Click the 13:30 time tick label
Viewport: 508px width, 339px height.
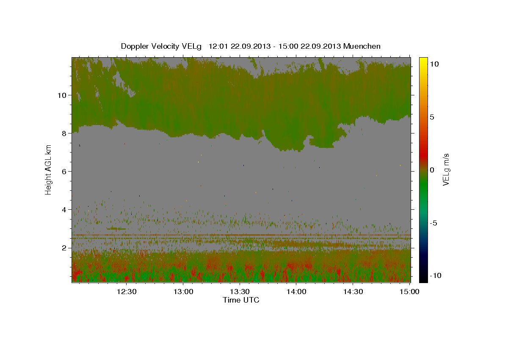tap(240, 292)
